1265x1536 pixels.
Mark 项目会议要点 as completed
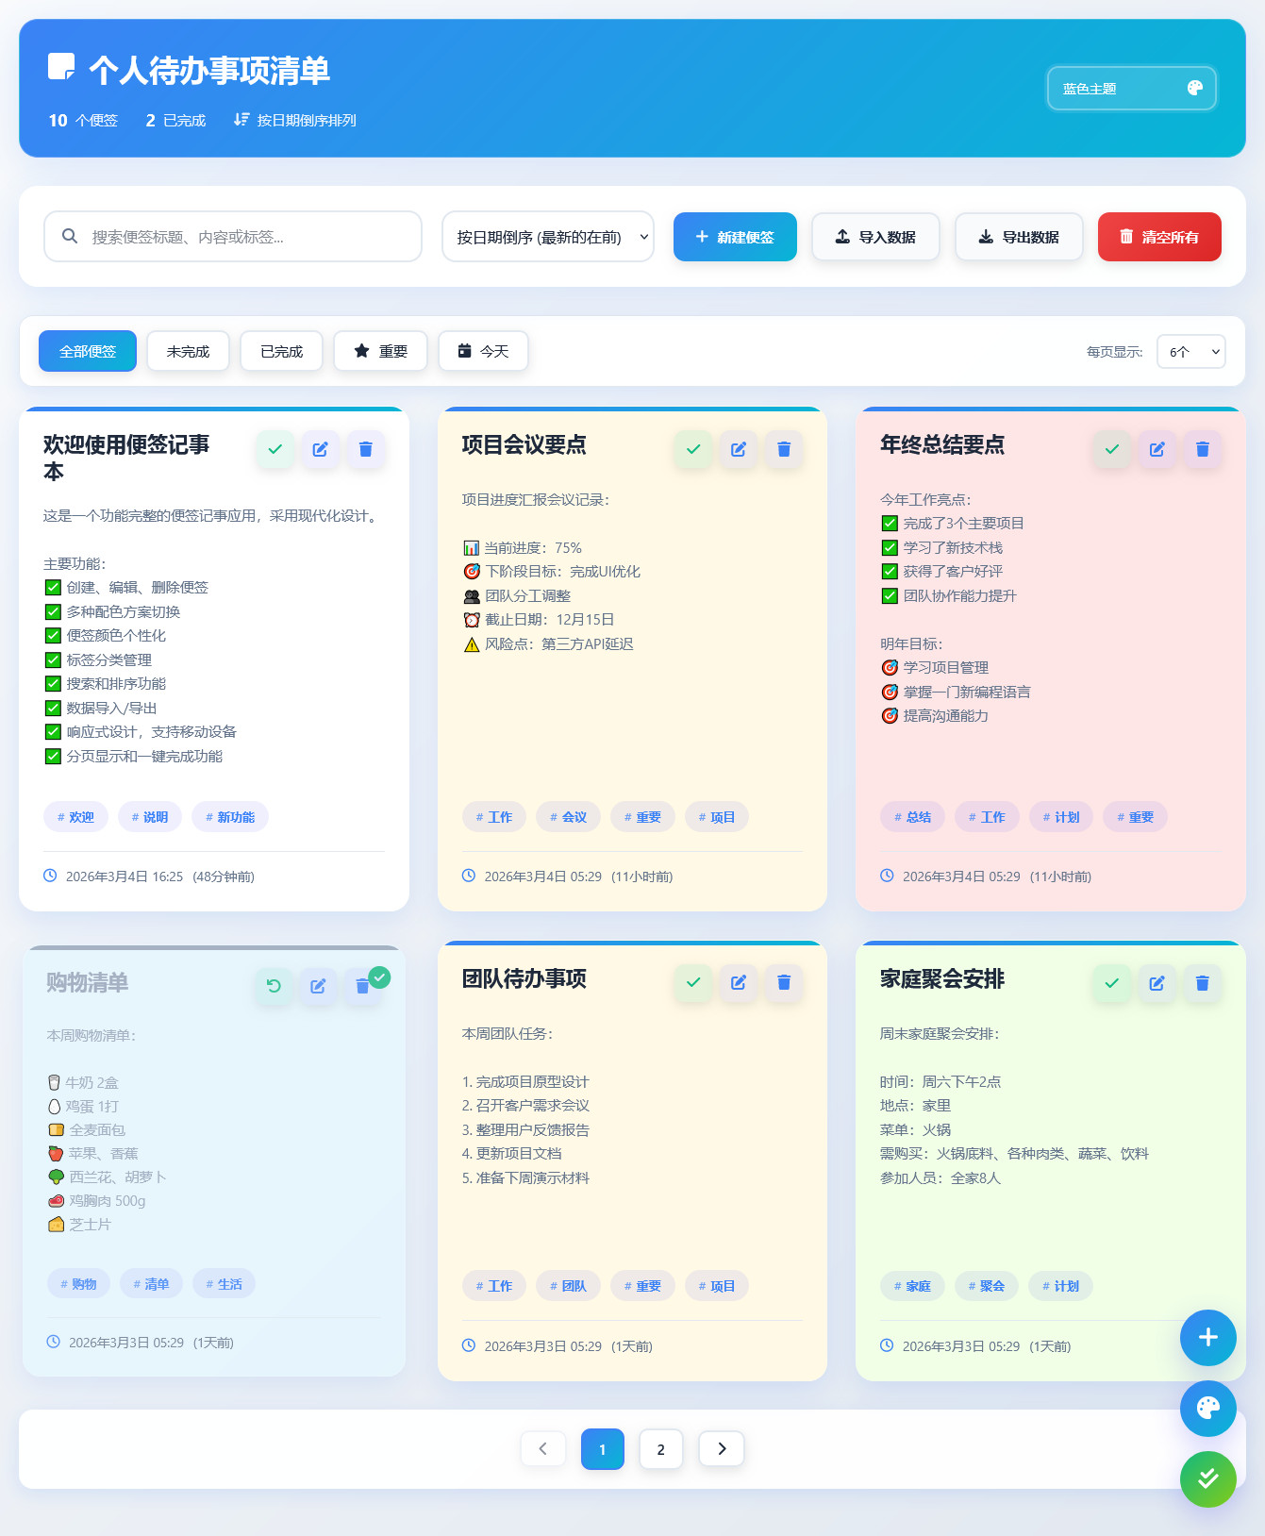point(693,449)
